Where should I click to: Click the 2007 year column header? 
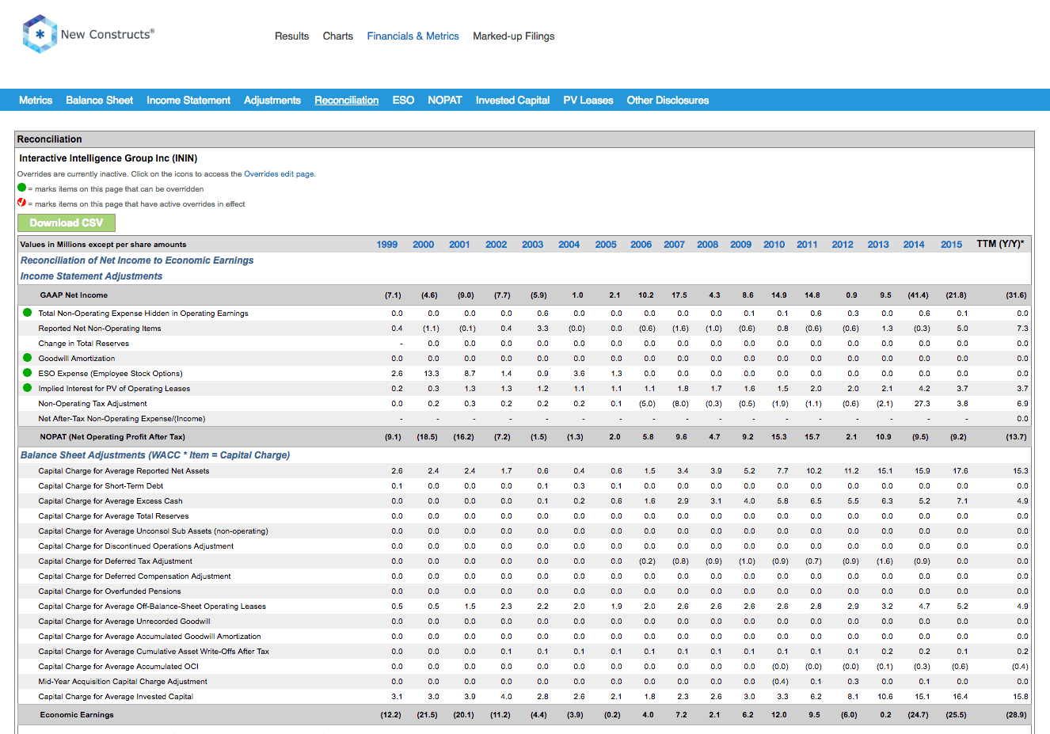[x=675, y=245]
